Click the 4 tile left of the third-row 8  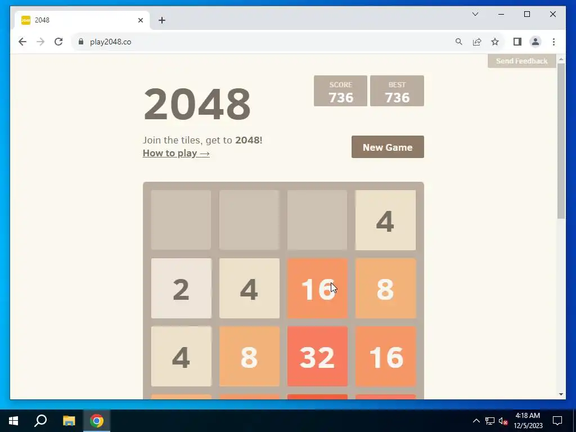pyautogui.click(x=181, y=356)
